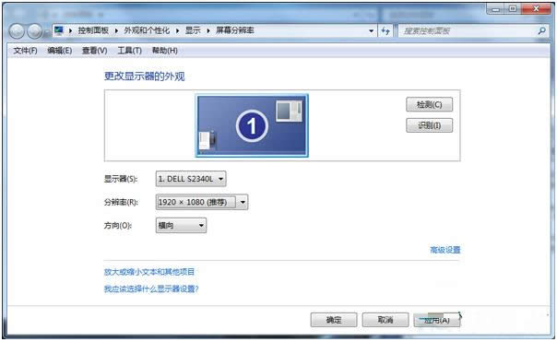Open the 工具(T) menu
The width and height of the screenshot is (557, 342).
pyautogui.click(x=130, y=51)
